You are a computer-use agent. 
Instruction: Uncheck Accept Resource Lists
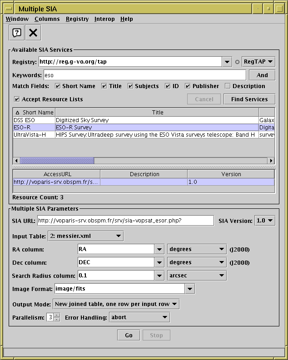tap(17, 99)
